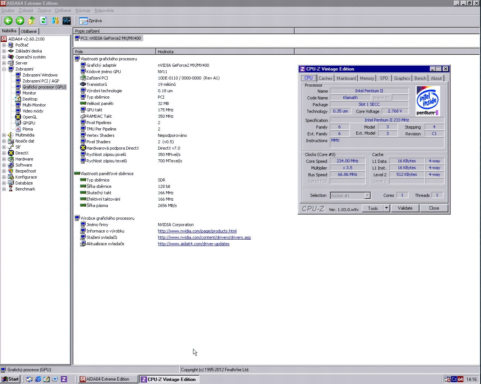Screen dimensions: 481x384
Task: Switch to the Oblíbené tab
Action: (29, 31)
